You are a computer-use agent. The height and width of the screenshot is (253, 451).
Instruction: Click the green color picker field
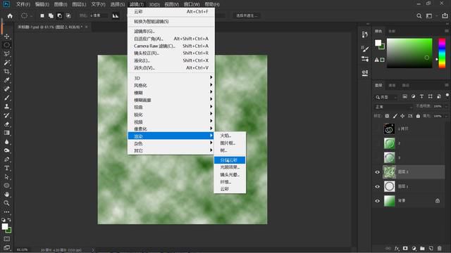[409, 53]
